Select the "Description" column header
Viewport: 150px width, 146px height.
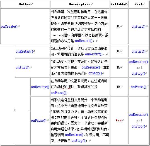(80, 4)
